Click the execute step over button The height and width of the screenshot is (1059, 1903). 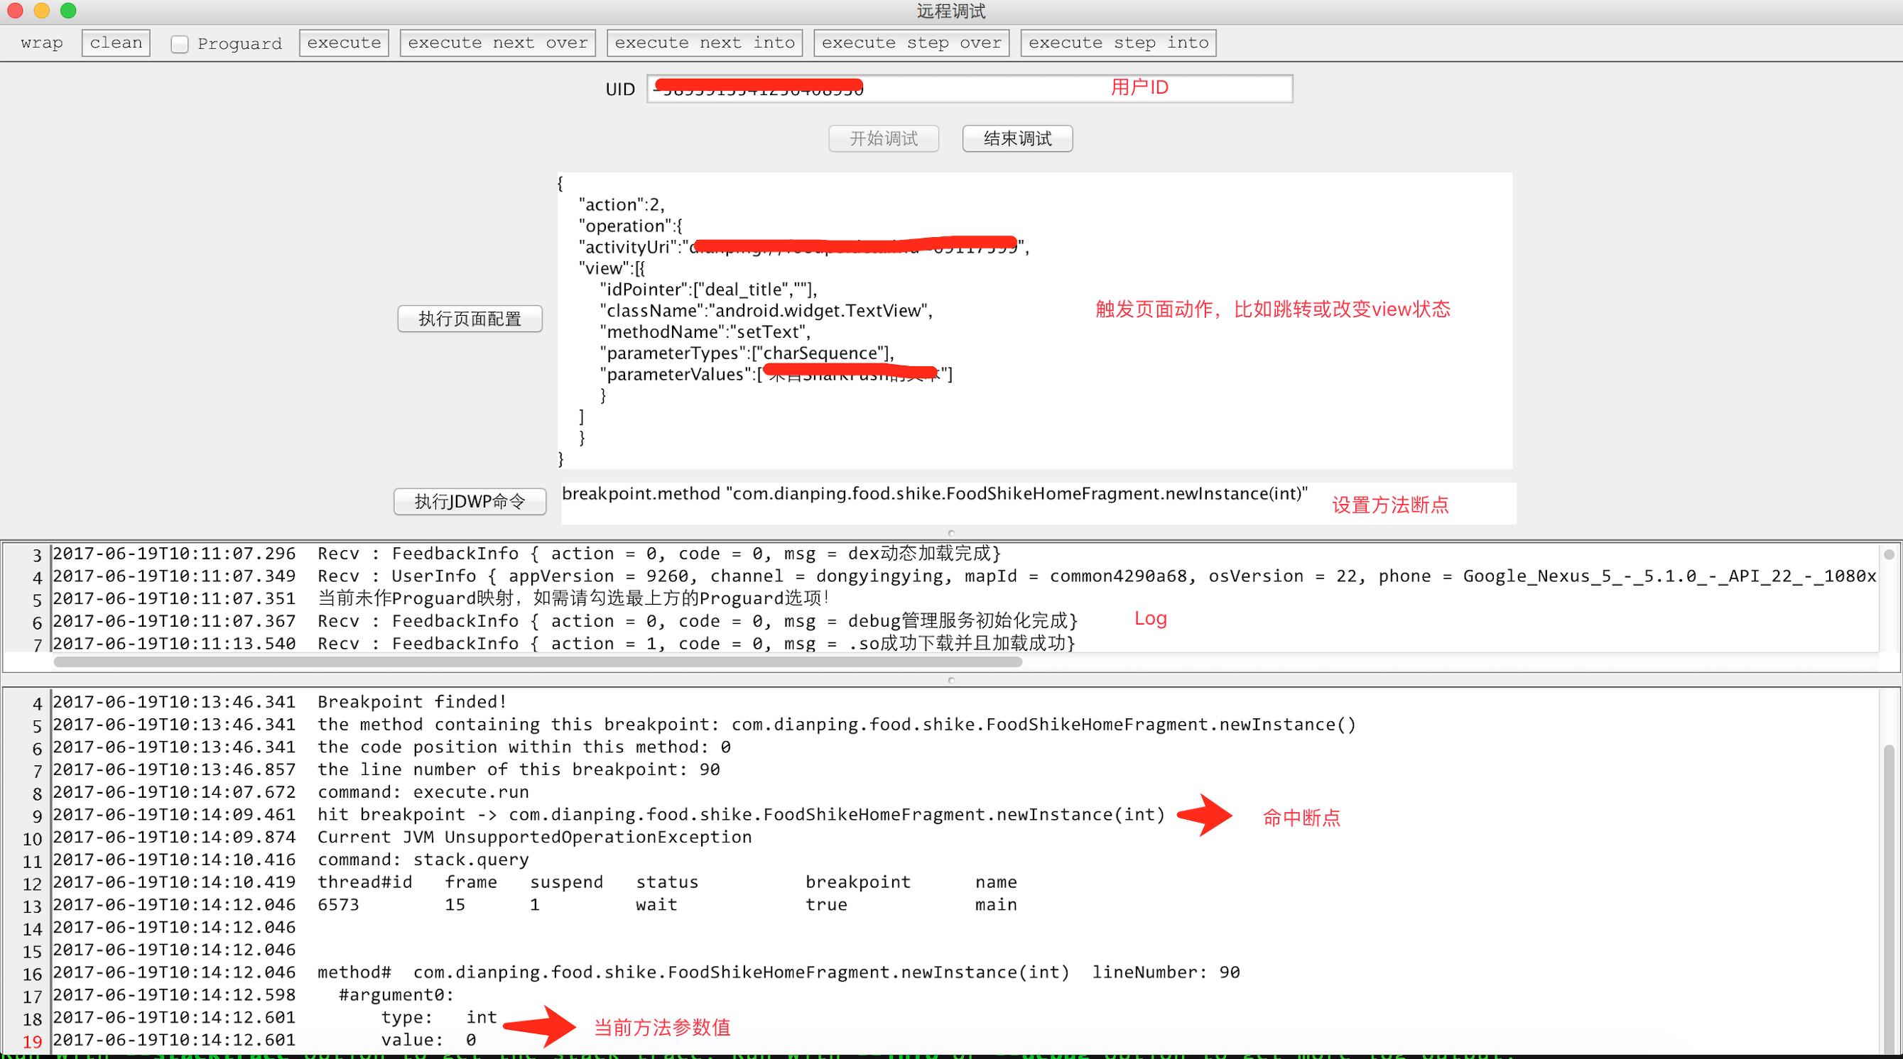point(911,42)
